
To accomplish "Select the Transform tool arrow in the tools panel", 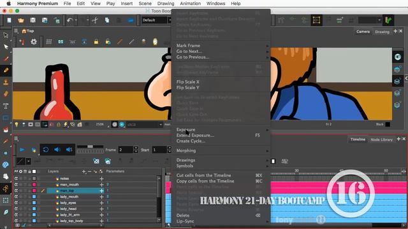I will pyautogui.click(x=6, y=35).
